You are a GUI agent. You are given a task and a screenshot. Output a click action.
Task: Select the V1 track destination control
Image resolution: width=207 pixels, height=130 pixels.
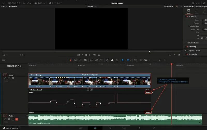pyautogui.click(x=5, y=75)
